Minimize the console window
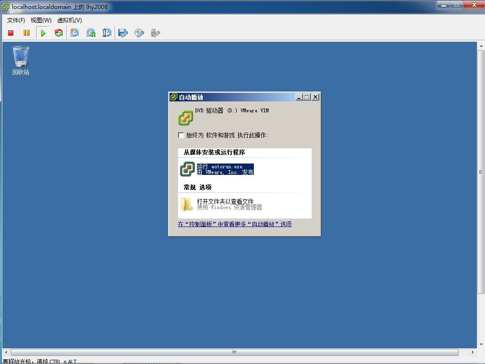The width and height of the screenshot is (485, 364). click(x=443, y=5)
